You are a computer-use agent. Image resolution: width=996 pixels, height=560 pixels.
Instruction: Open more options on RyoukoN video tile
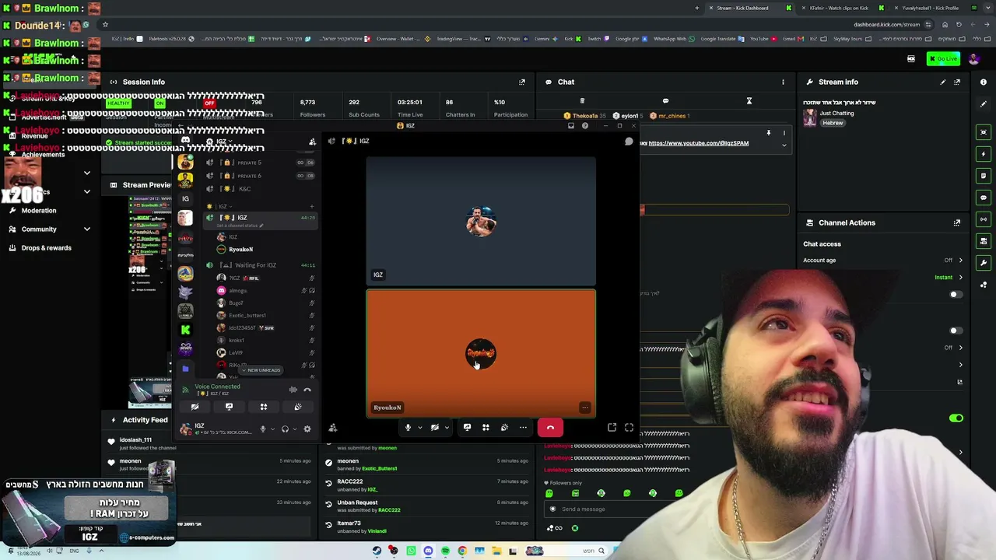(x=584, y=408)
